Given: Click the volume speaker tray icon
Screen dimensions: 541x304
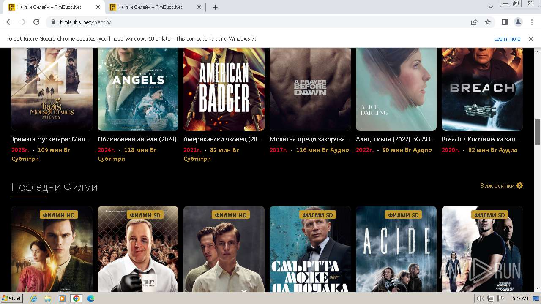Looking at the screenshot, I should (x=481, y=299).
